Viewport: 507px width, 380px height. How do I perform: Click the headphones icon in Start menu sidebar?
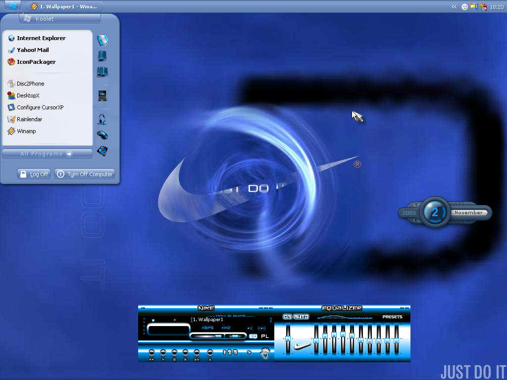tap(102, 119)
